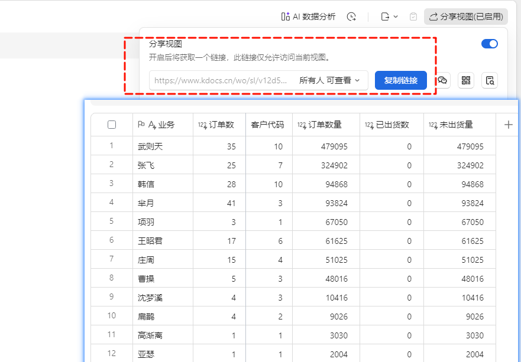Select cell 沈梦溪
Viewport: 521px width, 362px height.
pos(163,298)
